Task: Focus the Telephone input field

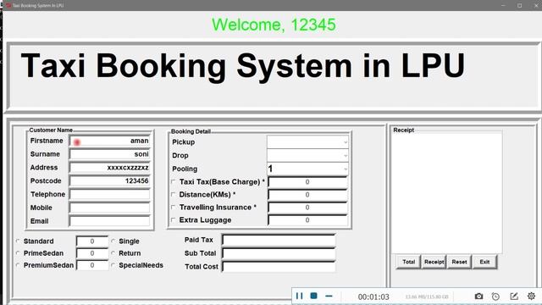Action: 110,194
